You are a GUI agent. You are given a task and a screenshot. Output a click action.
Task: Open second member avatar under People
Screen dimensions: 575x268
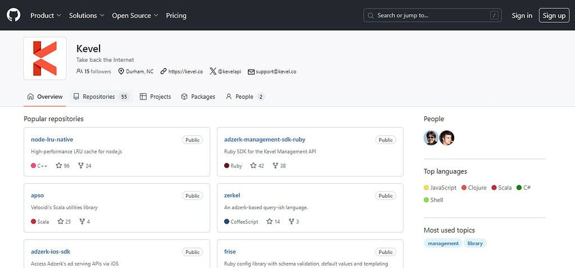click(447, 138)
